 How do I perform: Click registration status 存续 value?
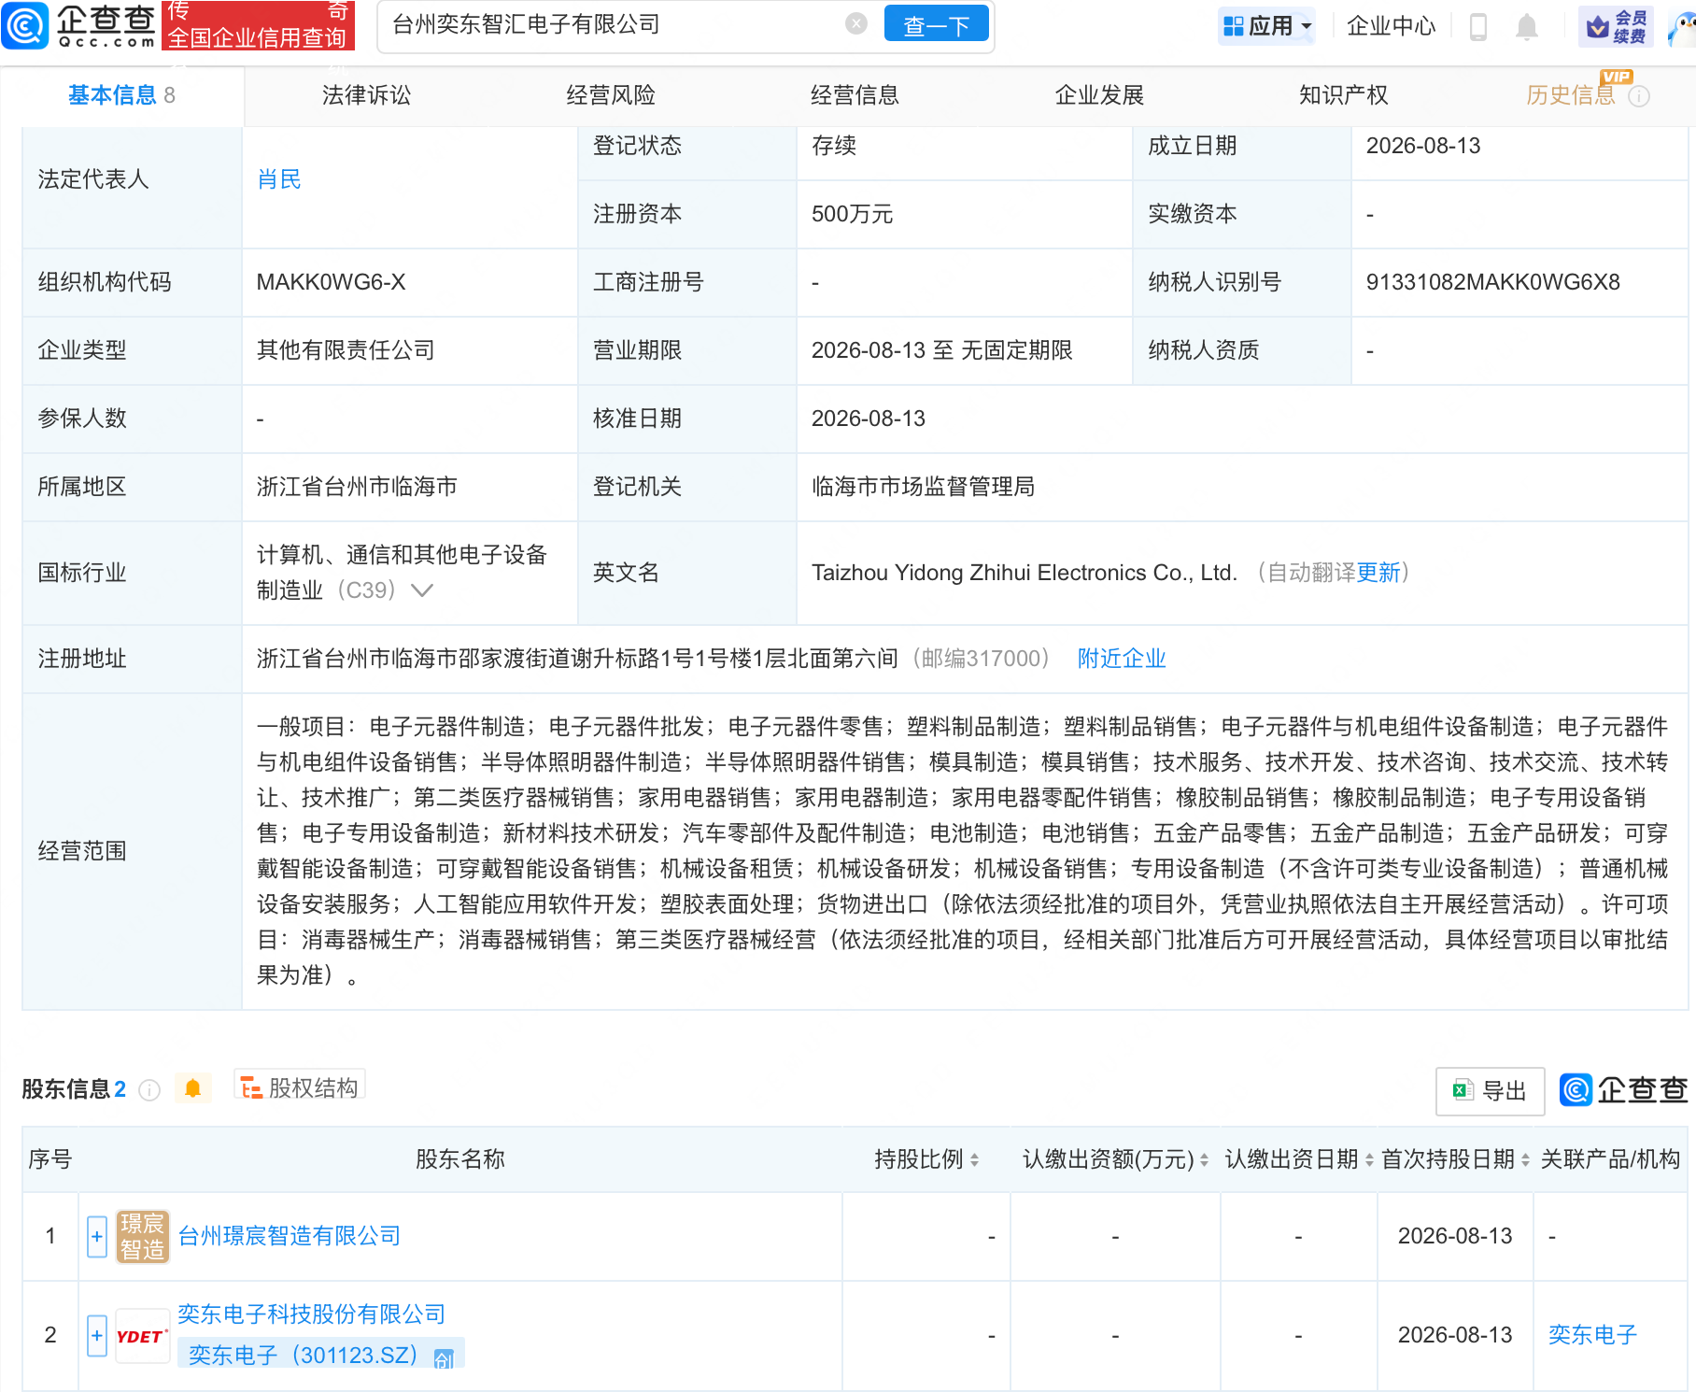[x=834, y=146]
